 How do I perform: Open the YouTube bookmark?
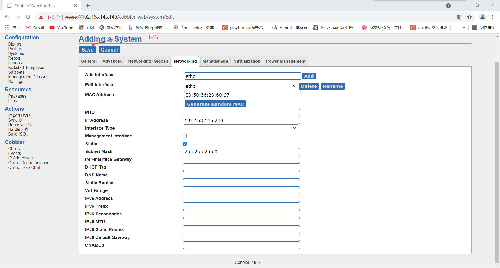pyautogui.click(x=61, y=28)
